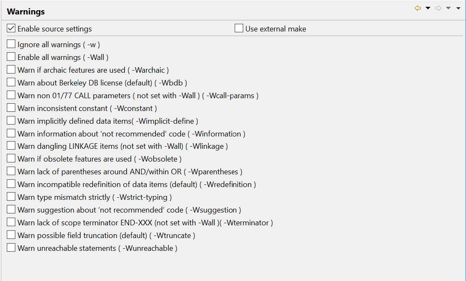The height and width of the screenshot is (281, 466).
Task: Enable the -Wparentheses warning checkbox
Action: (11, 171)
